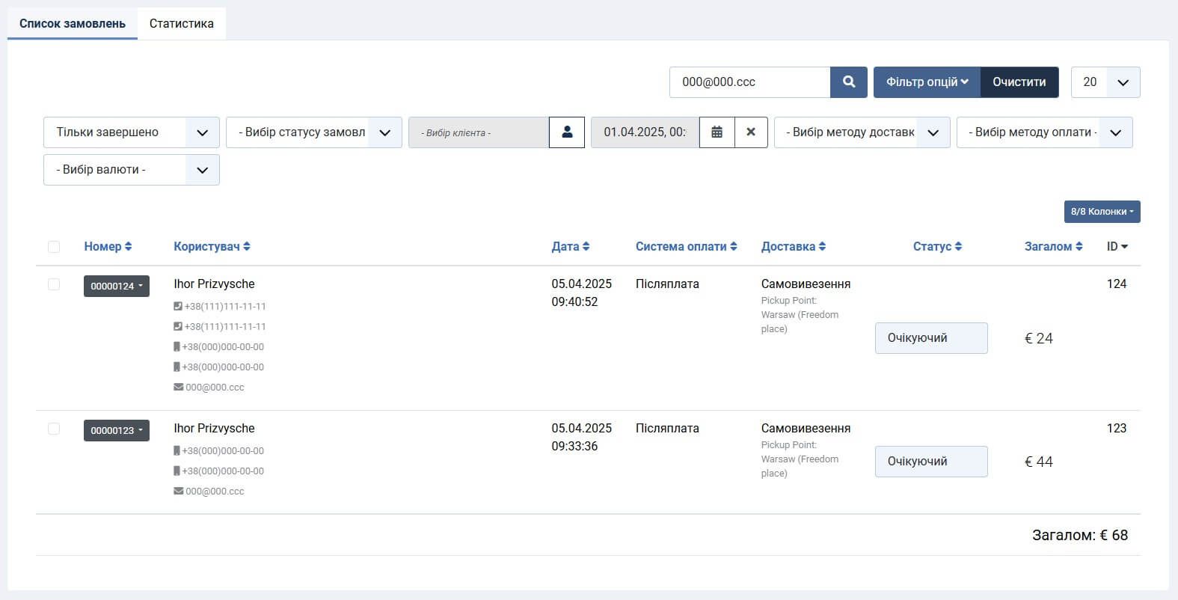The width and height of the screenshot is (1178, 600).
Task: Sort orders by Номер column arrows
Action: tap(129, 247)
